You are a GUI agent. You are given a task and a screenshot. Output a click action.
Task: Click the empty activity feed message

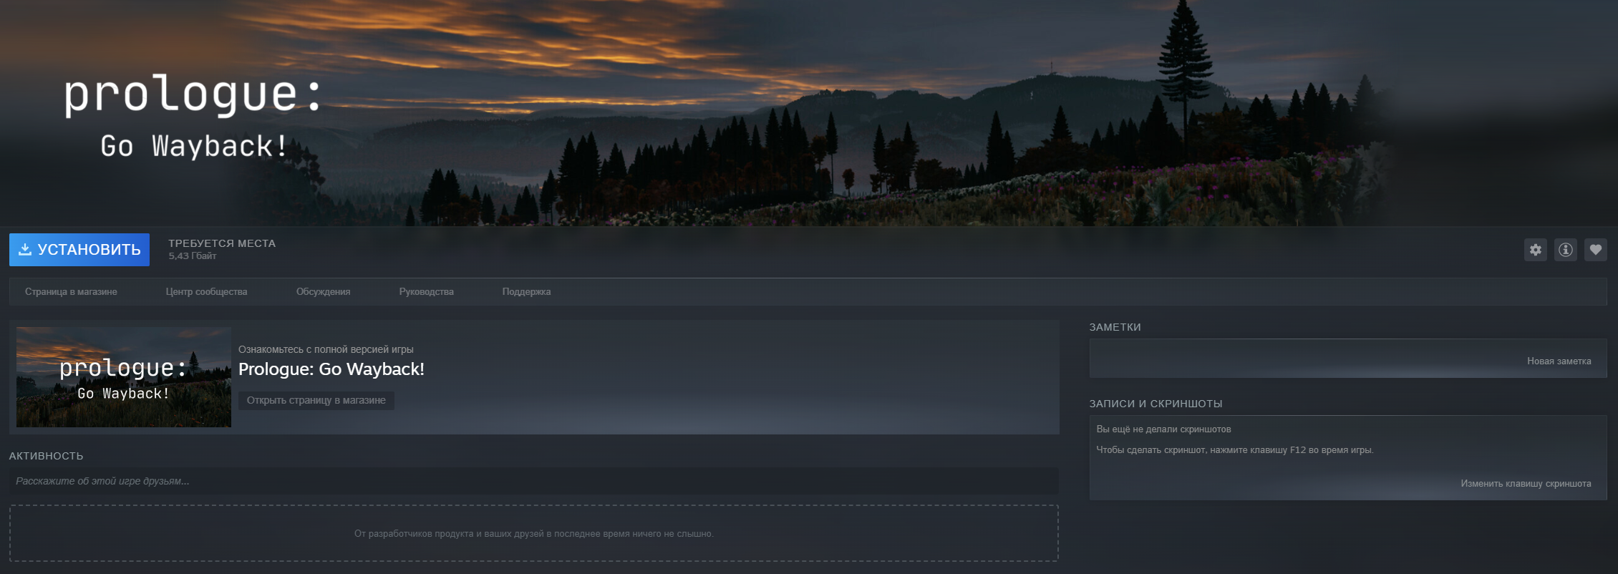click(534, 534)
